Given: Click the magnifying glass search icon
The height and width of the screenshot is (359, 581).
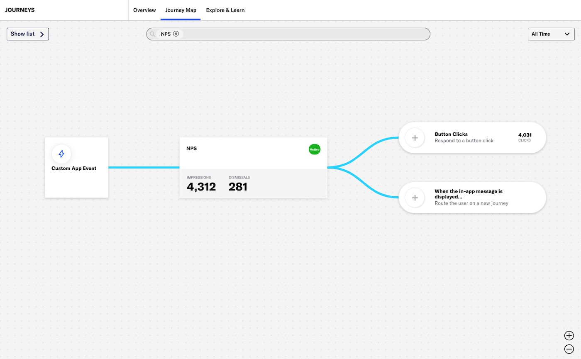Looking at the screenshot, I should pos(153,34).
